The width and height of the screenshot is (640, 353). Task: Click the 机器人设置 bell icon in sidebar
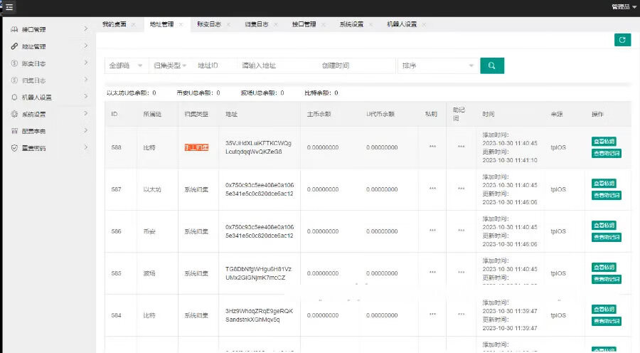coord(15,98)
